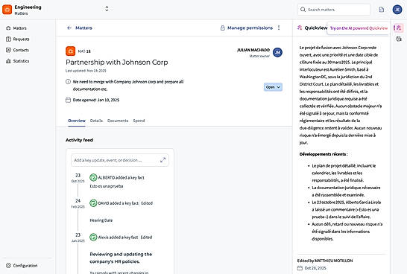Click the user avatar in top bar

coord(397,10)
